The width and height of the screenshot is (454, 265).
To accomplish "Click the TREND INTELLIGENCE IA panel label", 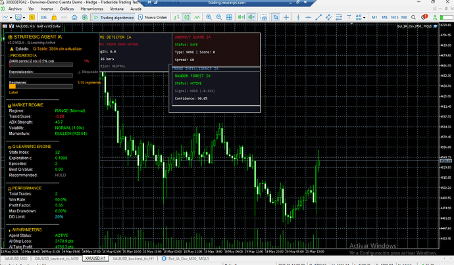I will (195, 69).
